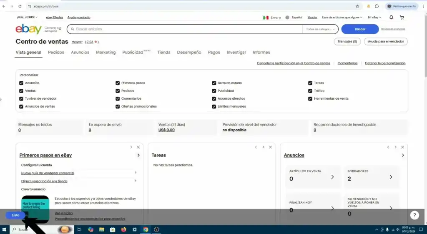Move Anuncios card left with arrow
Viewport: 427px width, 234px height.
coord(388,147)
